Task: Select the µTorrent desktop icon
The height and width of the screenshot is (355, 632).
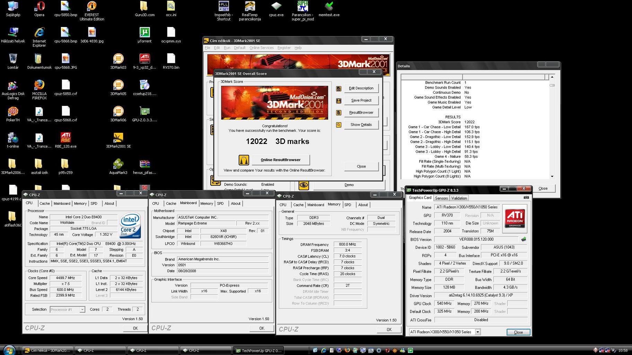Action: pyautogui.click(x=144, y=35)
